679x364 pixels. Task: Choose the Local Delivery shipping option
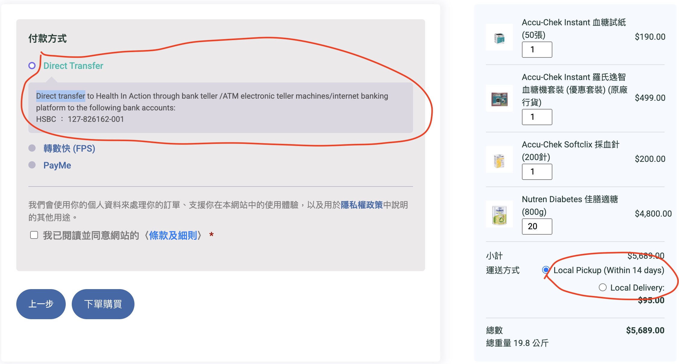(602, 287)
